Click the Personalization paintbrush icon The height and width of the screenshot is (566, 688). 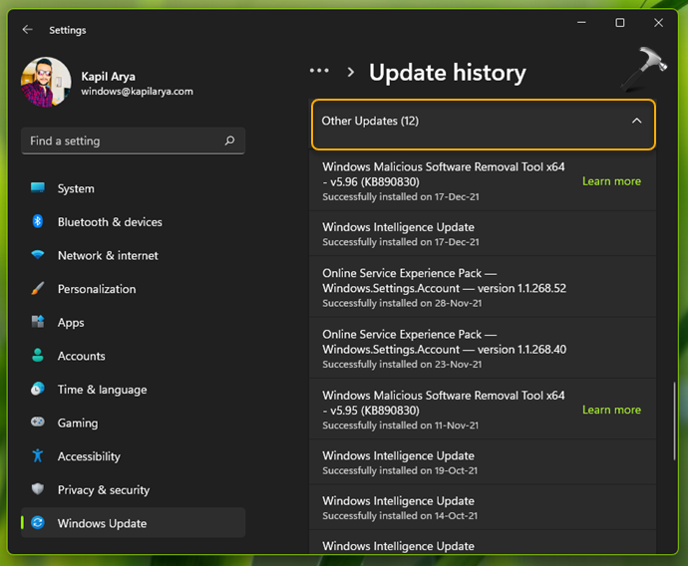coord(38,289)
